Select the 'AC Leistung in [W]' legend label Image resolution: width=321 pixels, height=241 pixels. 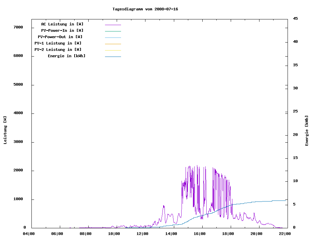pos(62,24)
